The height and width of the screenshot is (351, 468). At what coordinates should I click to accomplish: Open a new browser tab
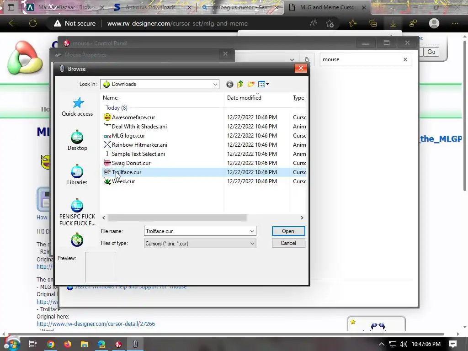pos(379,7)
